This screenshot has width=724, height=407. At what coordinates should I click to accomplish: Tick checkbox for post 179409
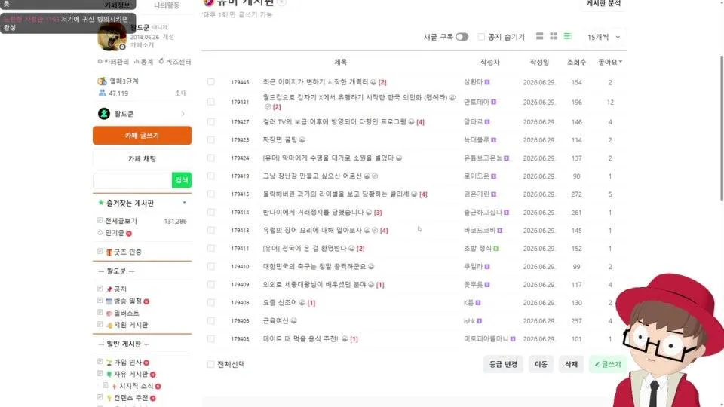(211, 284)
